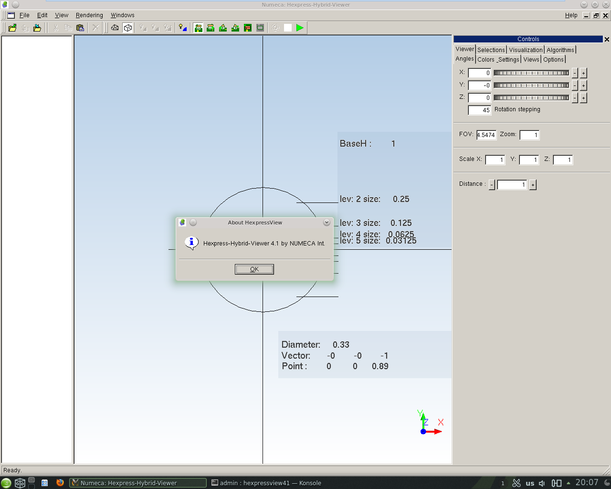Decrease Z angle with minus button
Image resolution: width=611 pixels, height=489 pixels.
(x=575, y=98)
